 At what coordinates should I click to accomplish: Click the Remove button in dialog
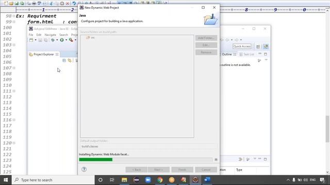pos(206,52)
